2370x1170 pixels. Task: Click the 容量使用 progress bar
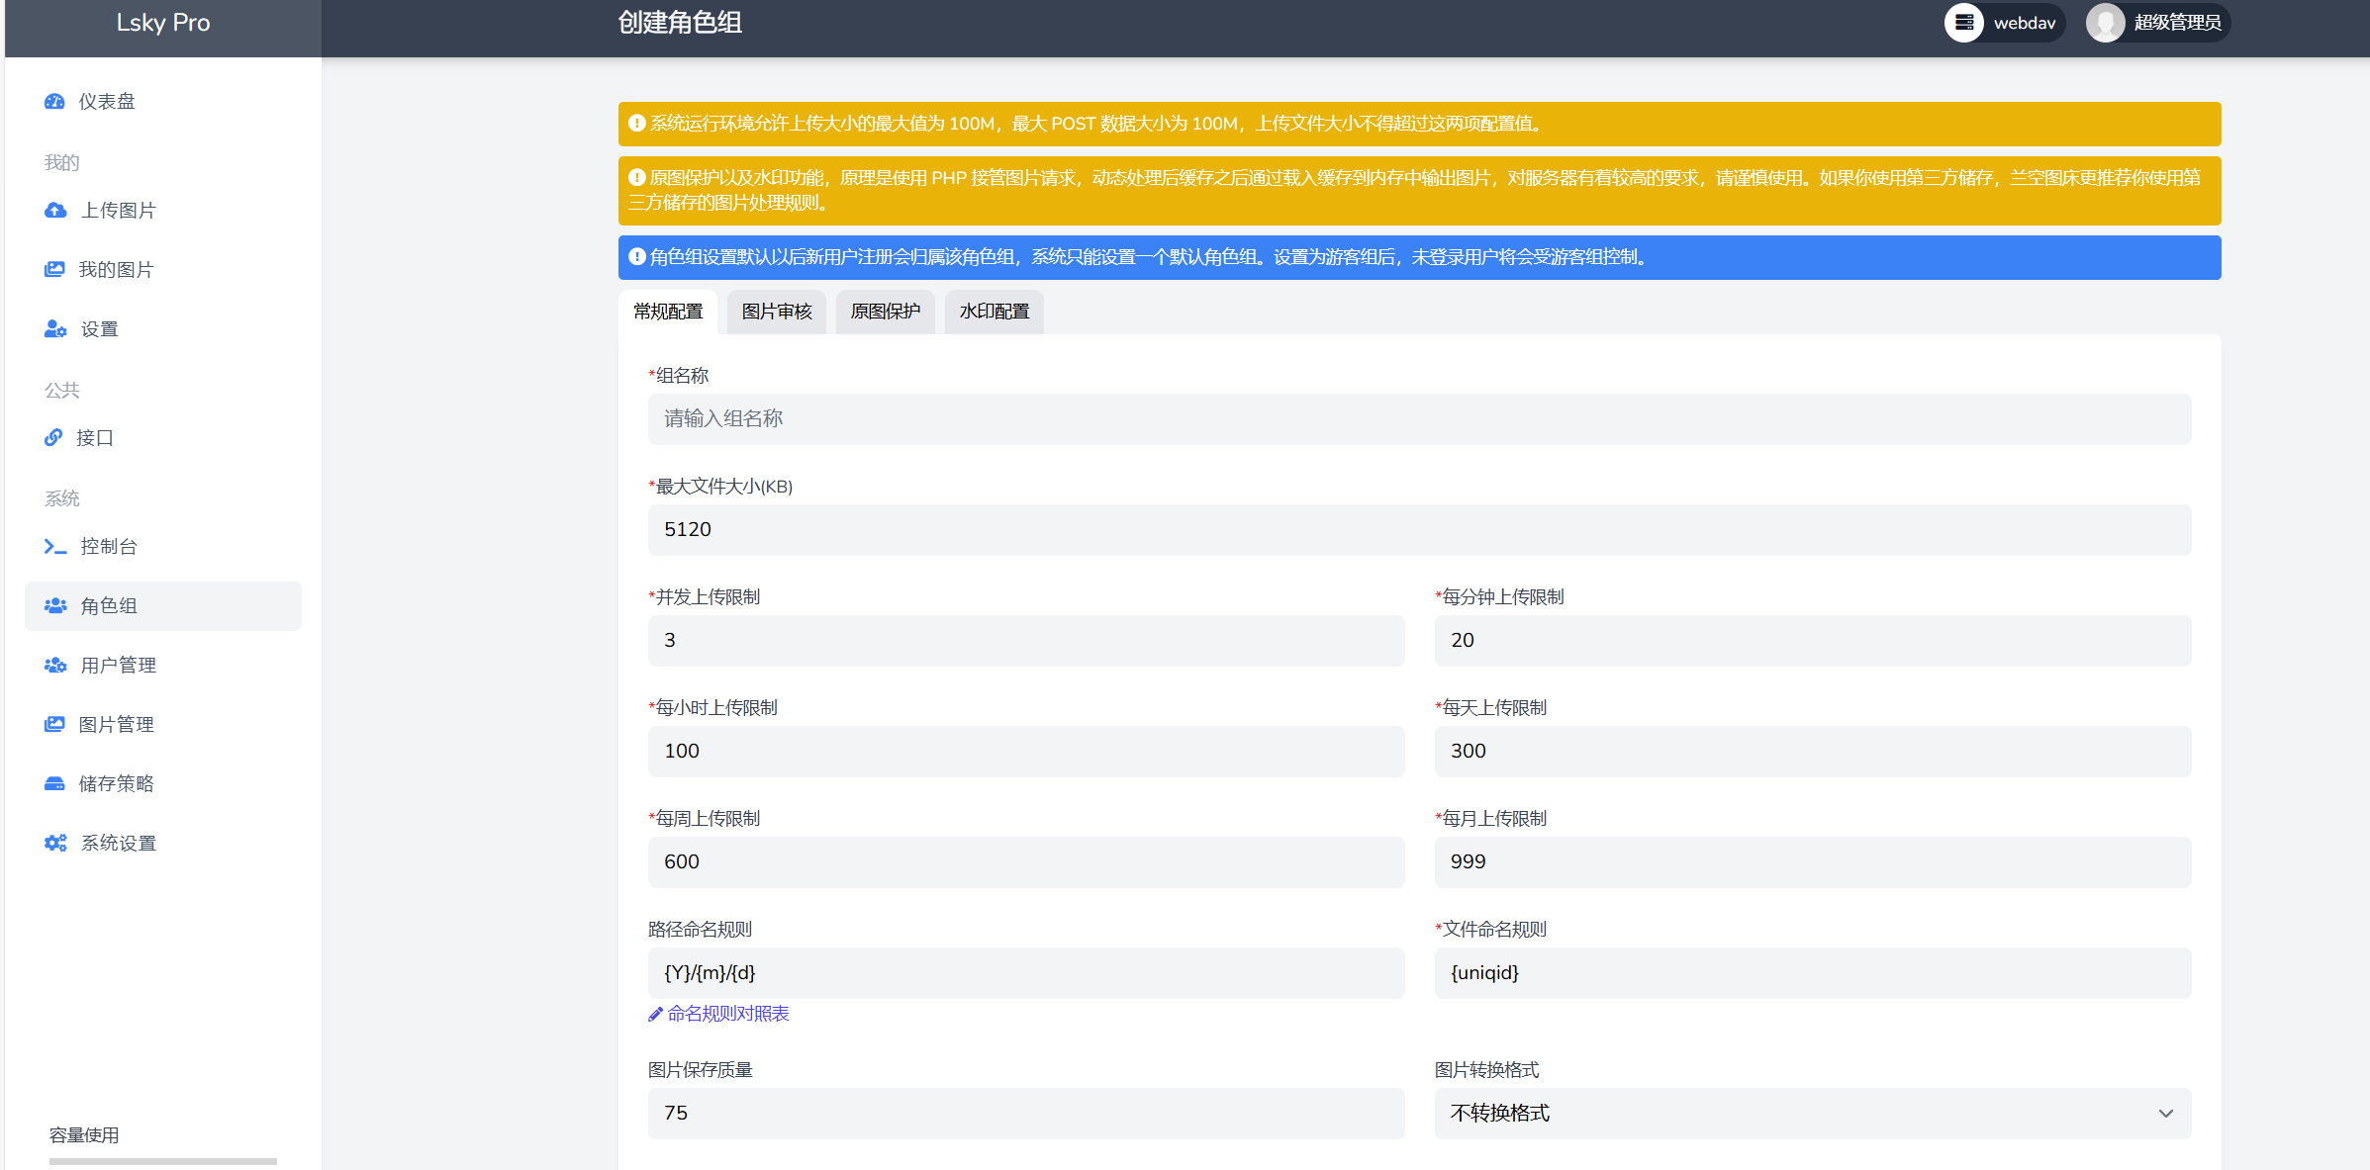(163, 1161)
